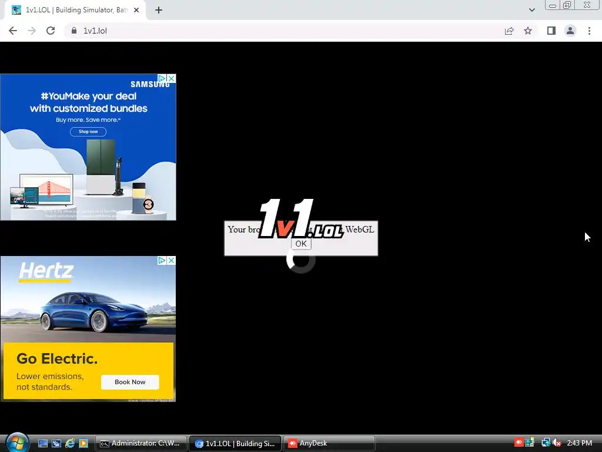Click the 2:43 PM clock
This screenshot has height=452, width=602.
point(579,443)
